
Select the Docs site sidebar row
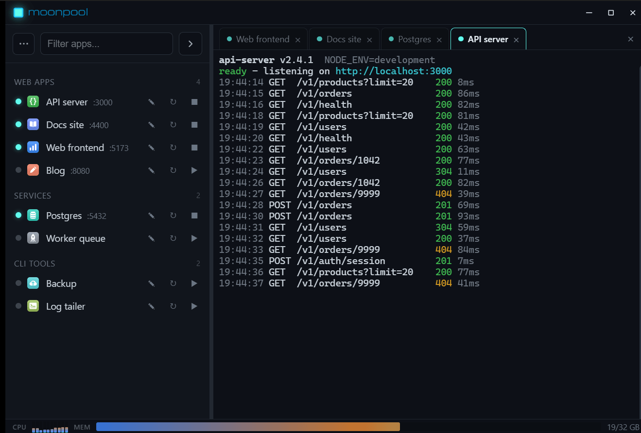pos(107,125)
